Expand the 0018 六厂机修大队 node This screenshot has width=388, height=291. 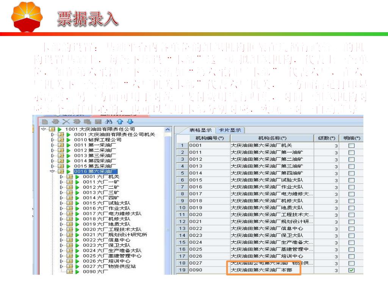click(x=61, y=219)
